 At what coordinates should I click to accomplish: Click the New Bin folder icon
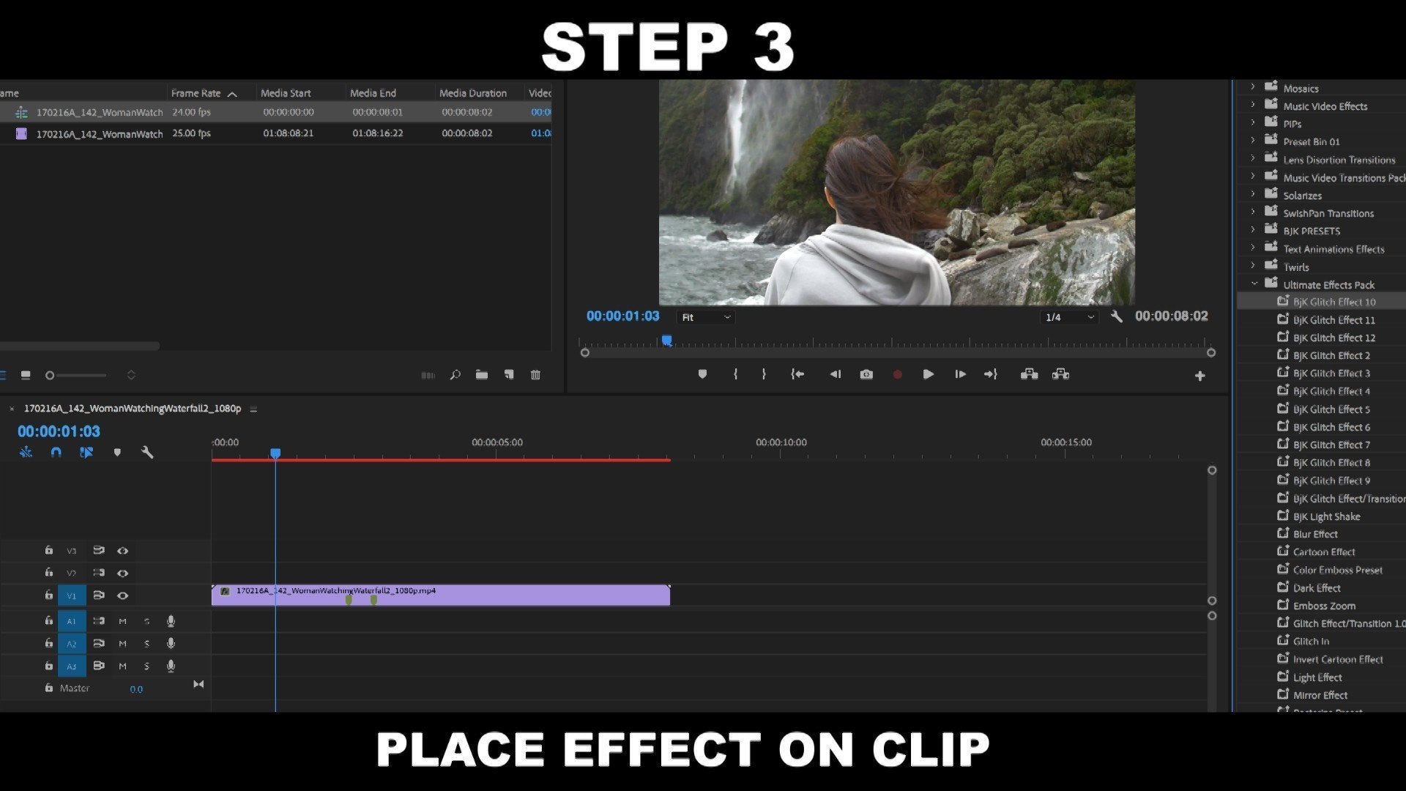pos(481,375)
